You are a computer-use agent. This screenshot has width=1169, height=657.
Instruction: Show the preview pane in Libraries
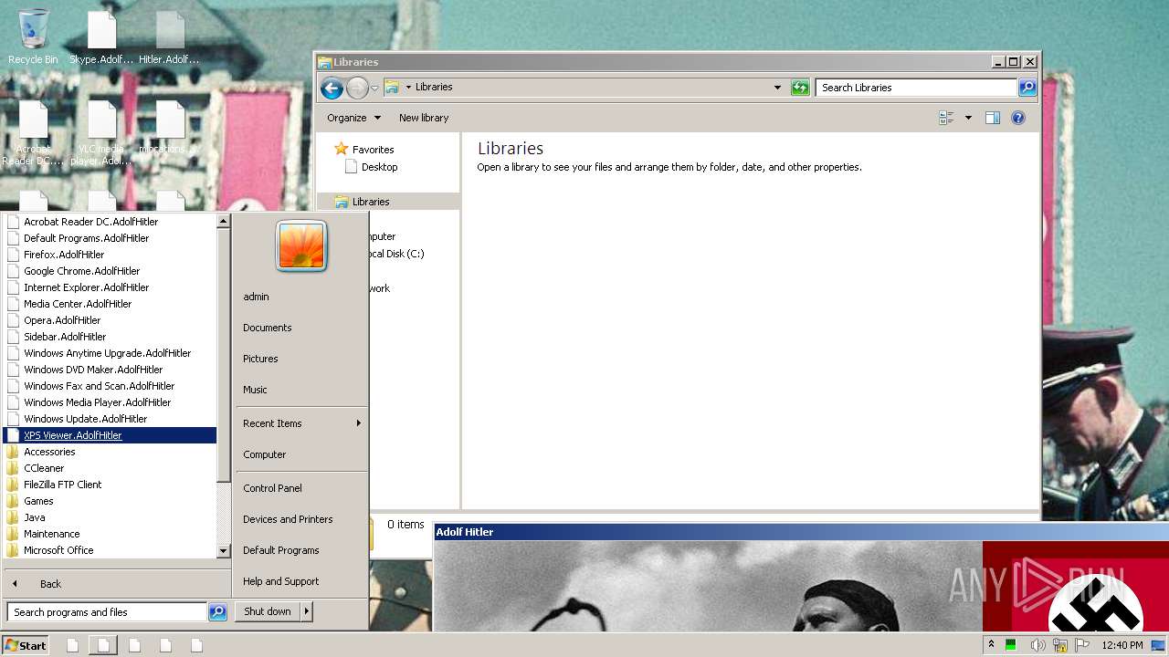993,118
